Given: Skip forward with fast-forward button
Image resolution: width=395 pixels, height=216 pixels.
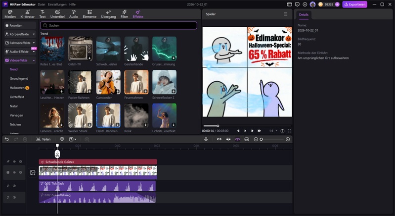Looking at the screenshot, I should pos(259,131).
